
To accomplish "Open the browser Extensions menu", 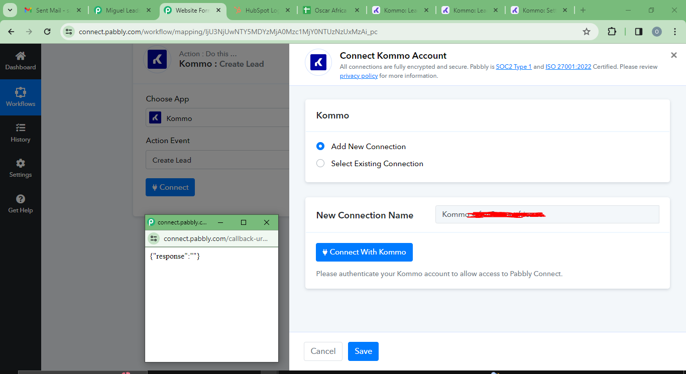I will coord(612,32).
